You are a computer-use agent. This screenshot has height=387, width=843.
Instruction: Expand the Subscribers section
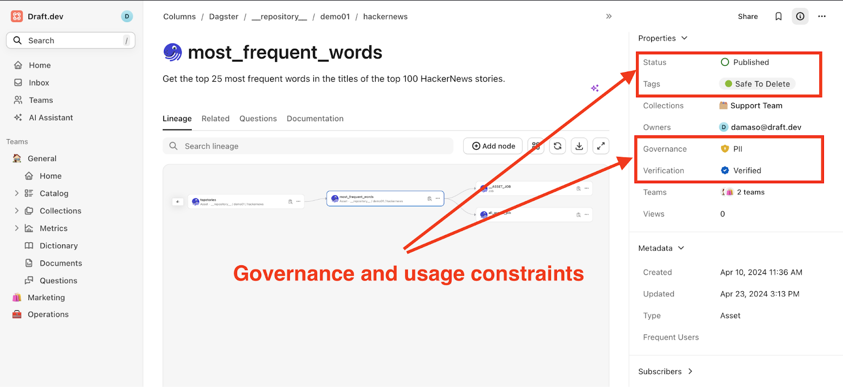click(x=665, y=371)
